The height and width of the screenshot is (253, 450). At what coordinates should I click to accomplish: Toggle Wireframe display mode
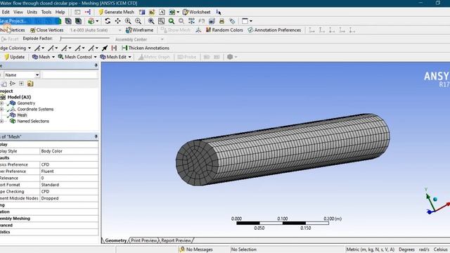tap(139, 30)
